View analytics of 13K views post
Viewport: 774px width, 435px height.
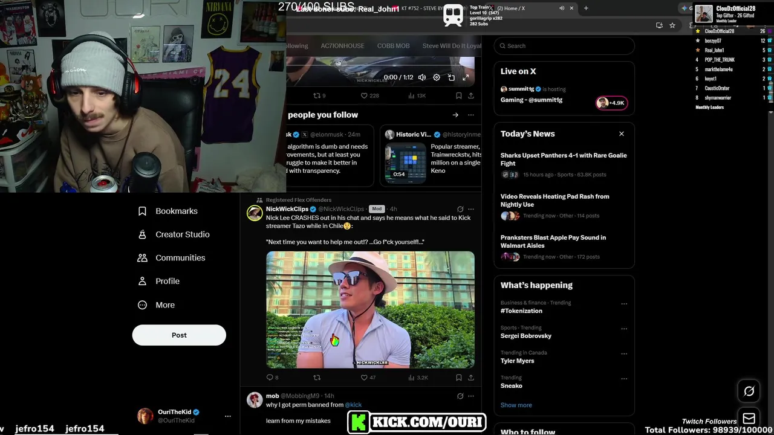(x=417, y=95)
